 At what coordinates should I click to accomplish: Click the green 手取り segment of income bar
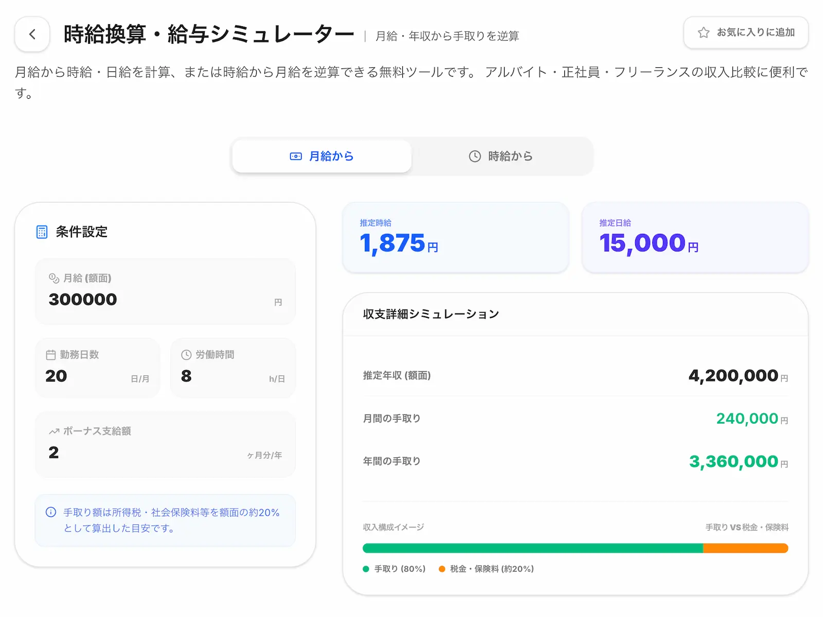point(533,548)
